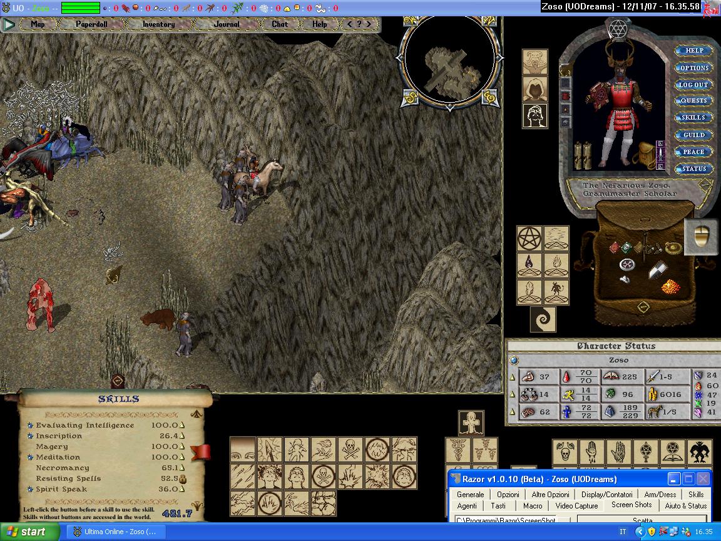Click the pentagram over open book icon

click(673, 451)
